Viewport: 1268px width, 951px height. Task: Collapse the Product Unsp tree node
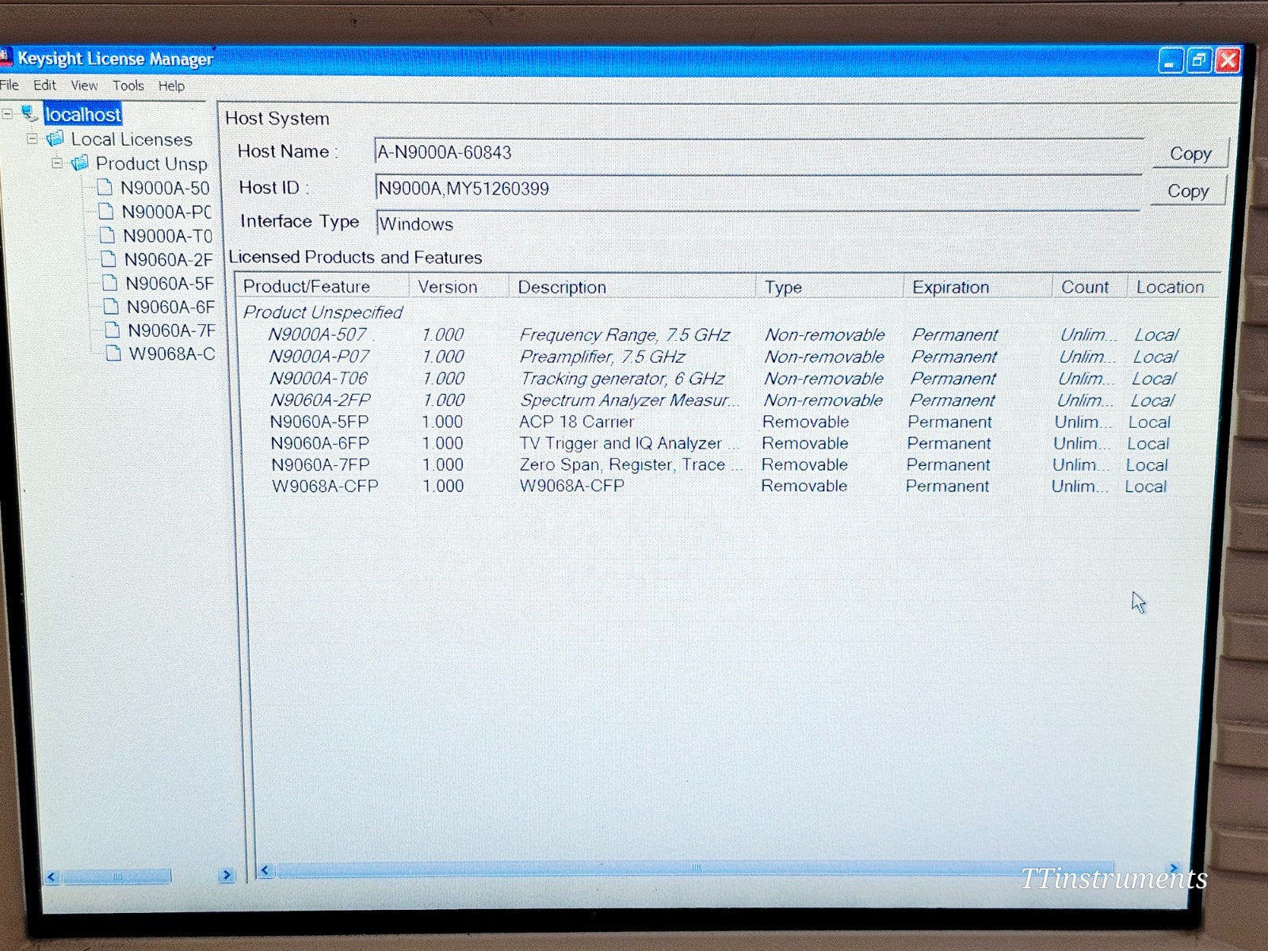pos(57,163)
